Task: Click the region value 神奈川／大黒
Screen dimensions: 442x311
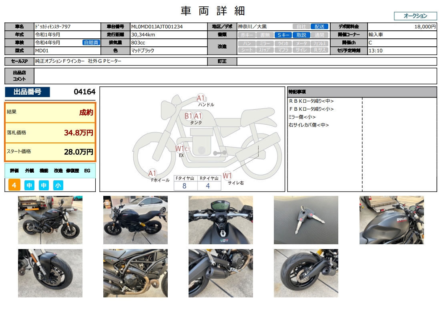Action: click(252, 27)
